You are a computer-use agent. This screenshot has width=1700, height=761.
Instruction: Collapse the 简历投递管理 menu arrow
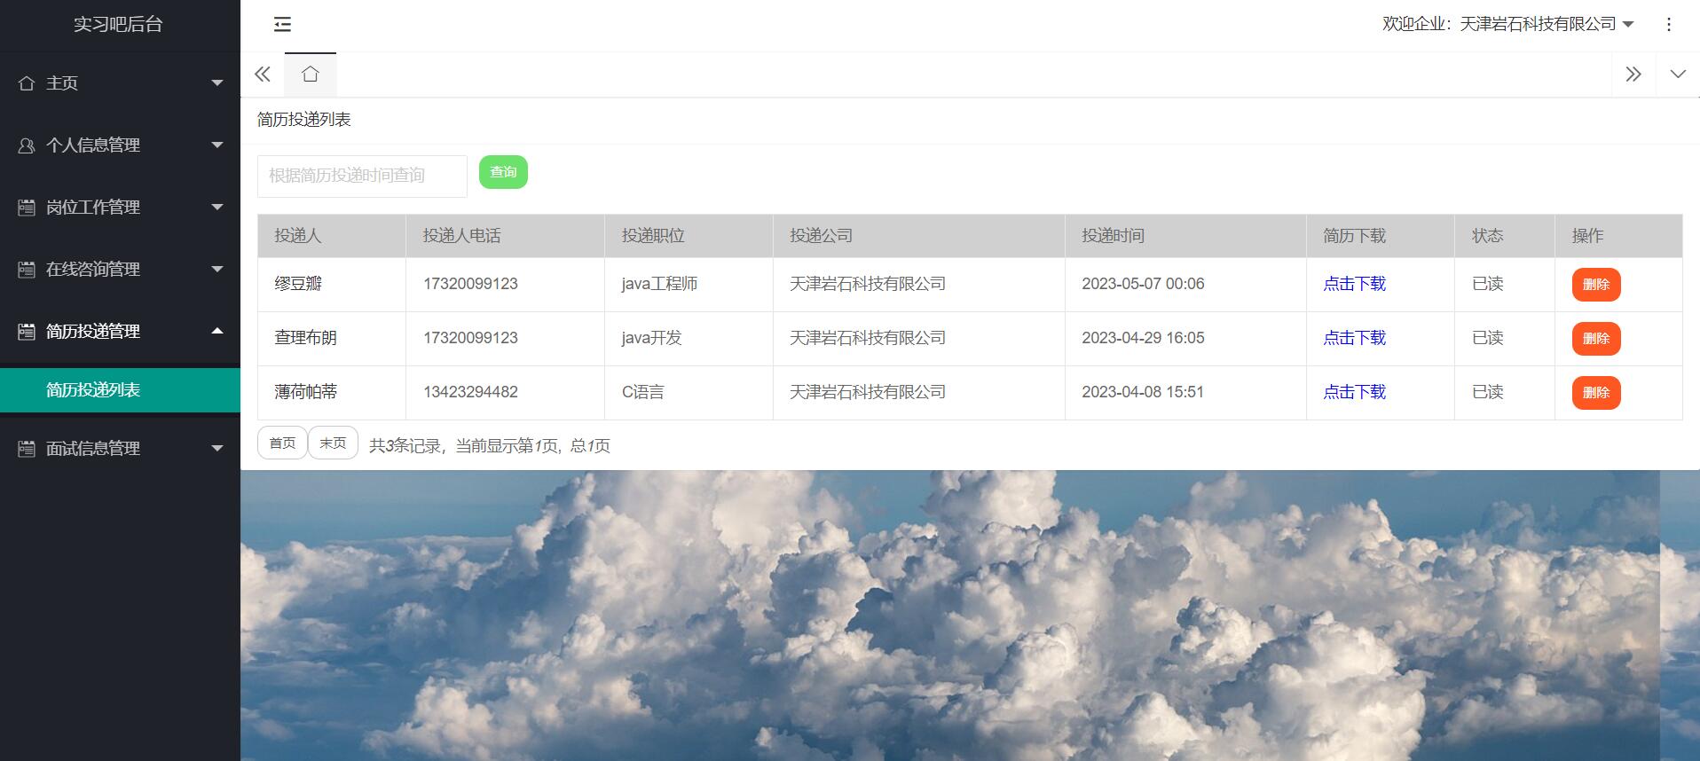pyautogui.click(x=217, y=331)
